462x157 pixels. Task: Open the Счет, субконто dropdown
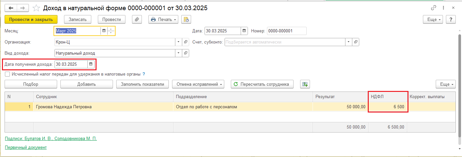pos(348,42)
